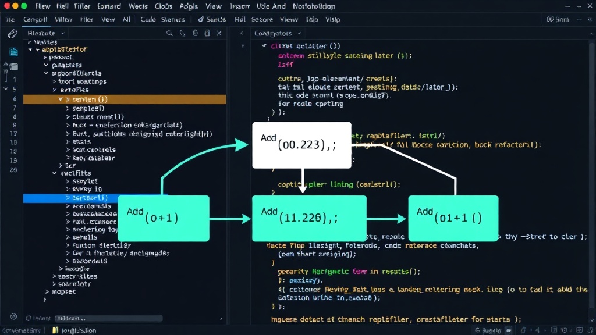This screenshot has width=596, height=335.
Task: Open the blue explorer files icon in activity bar
Action: (14, 52)
